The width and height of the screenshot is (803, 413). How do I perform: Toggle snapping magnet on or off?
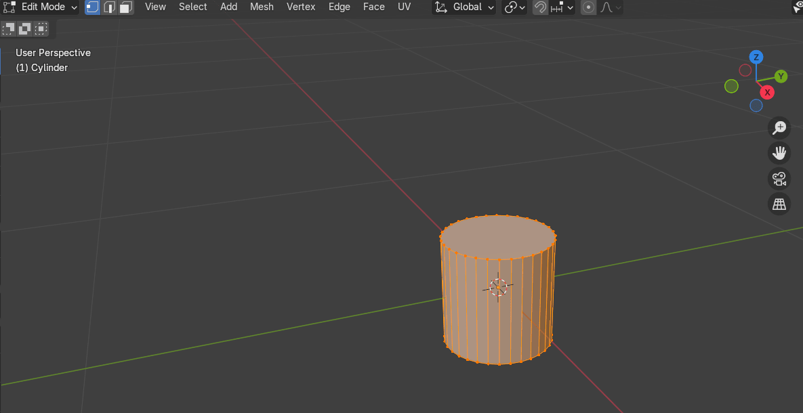pos(540,7)
